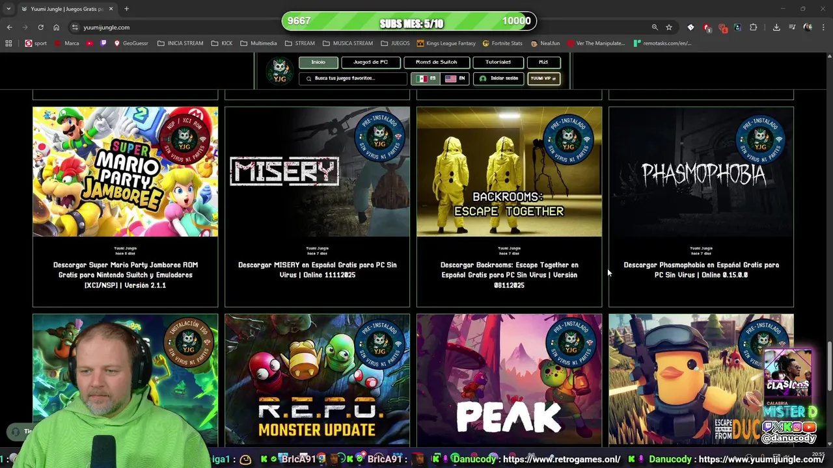Open the media controls music-note icon

pos(792,27)
